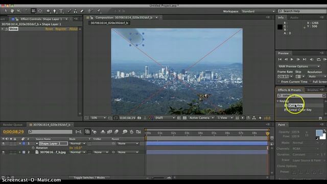
Task: Select the Puppet Pin tool
Action: (99, 11)
